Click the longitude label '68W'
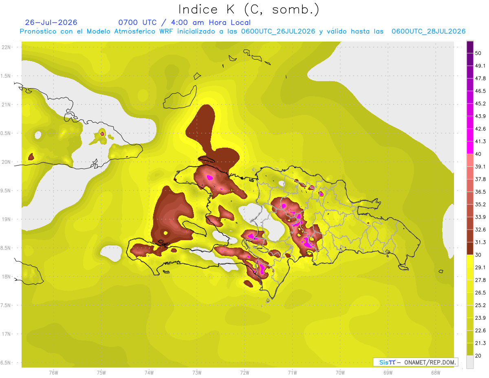Viewport: 489px width, 378px height. pos(436,373)
